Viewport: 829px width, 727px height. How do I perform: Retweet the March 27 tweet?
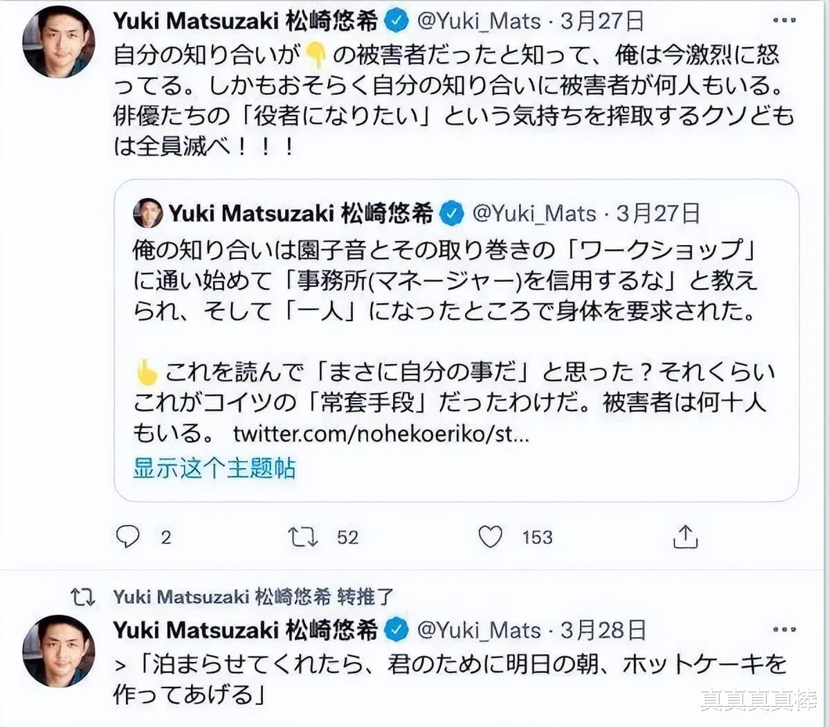point(302,537)
